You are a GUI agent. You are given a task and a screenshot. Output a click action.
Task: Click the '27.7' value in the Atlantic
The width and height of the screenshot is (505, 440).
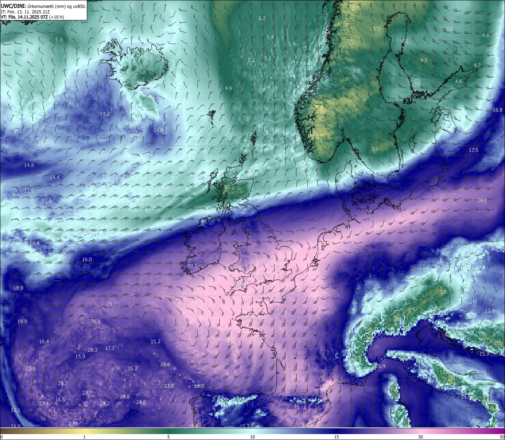[x=87, y=393]
